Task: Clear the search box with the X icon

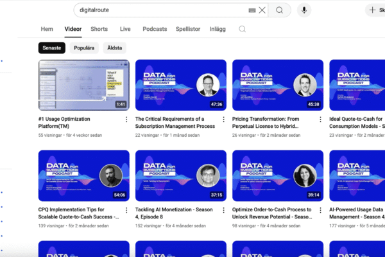Action: pyautogui.click(x=262, y=10)
